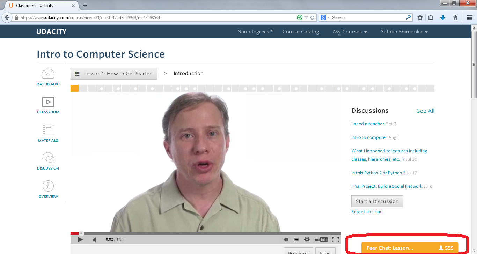Go to browser home page icon
The width and height of the screenshot is (477, 254).
(455, 17)
